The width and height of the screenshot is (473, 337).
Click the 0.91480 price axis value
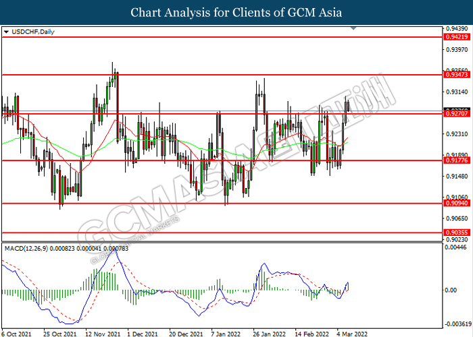point(457,176)
